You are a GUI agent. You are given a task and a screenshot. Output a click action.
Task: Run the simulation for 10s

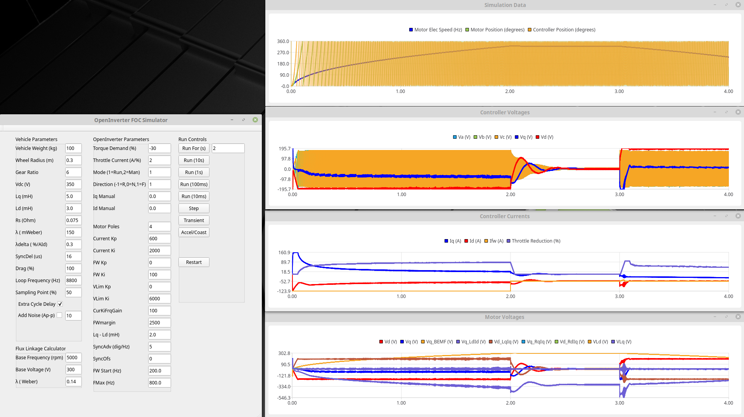tap(194, 160)
